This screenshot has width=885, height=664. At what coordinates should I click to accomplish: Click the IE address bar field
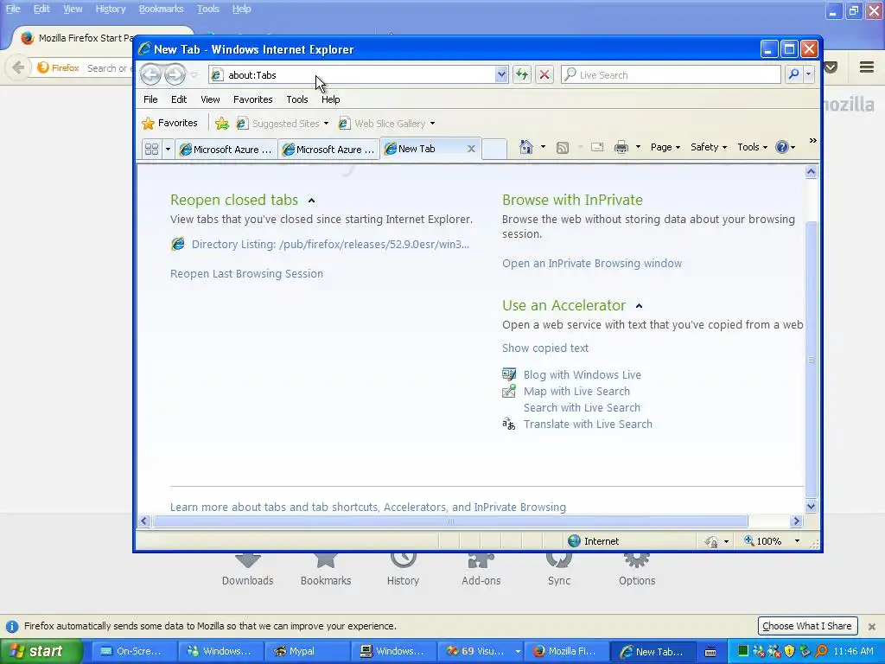pyautogui.click(x=360, y=74)
